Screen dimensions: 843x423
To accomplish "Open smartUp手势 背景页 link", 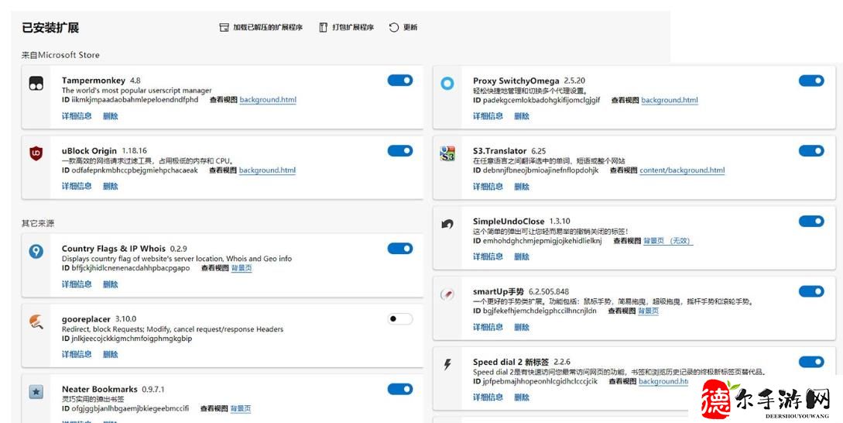I will (x=649, y=311).
